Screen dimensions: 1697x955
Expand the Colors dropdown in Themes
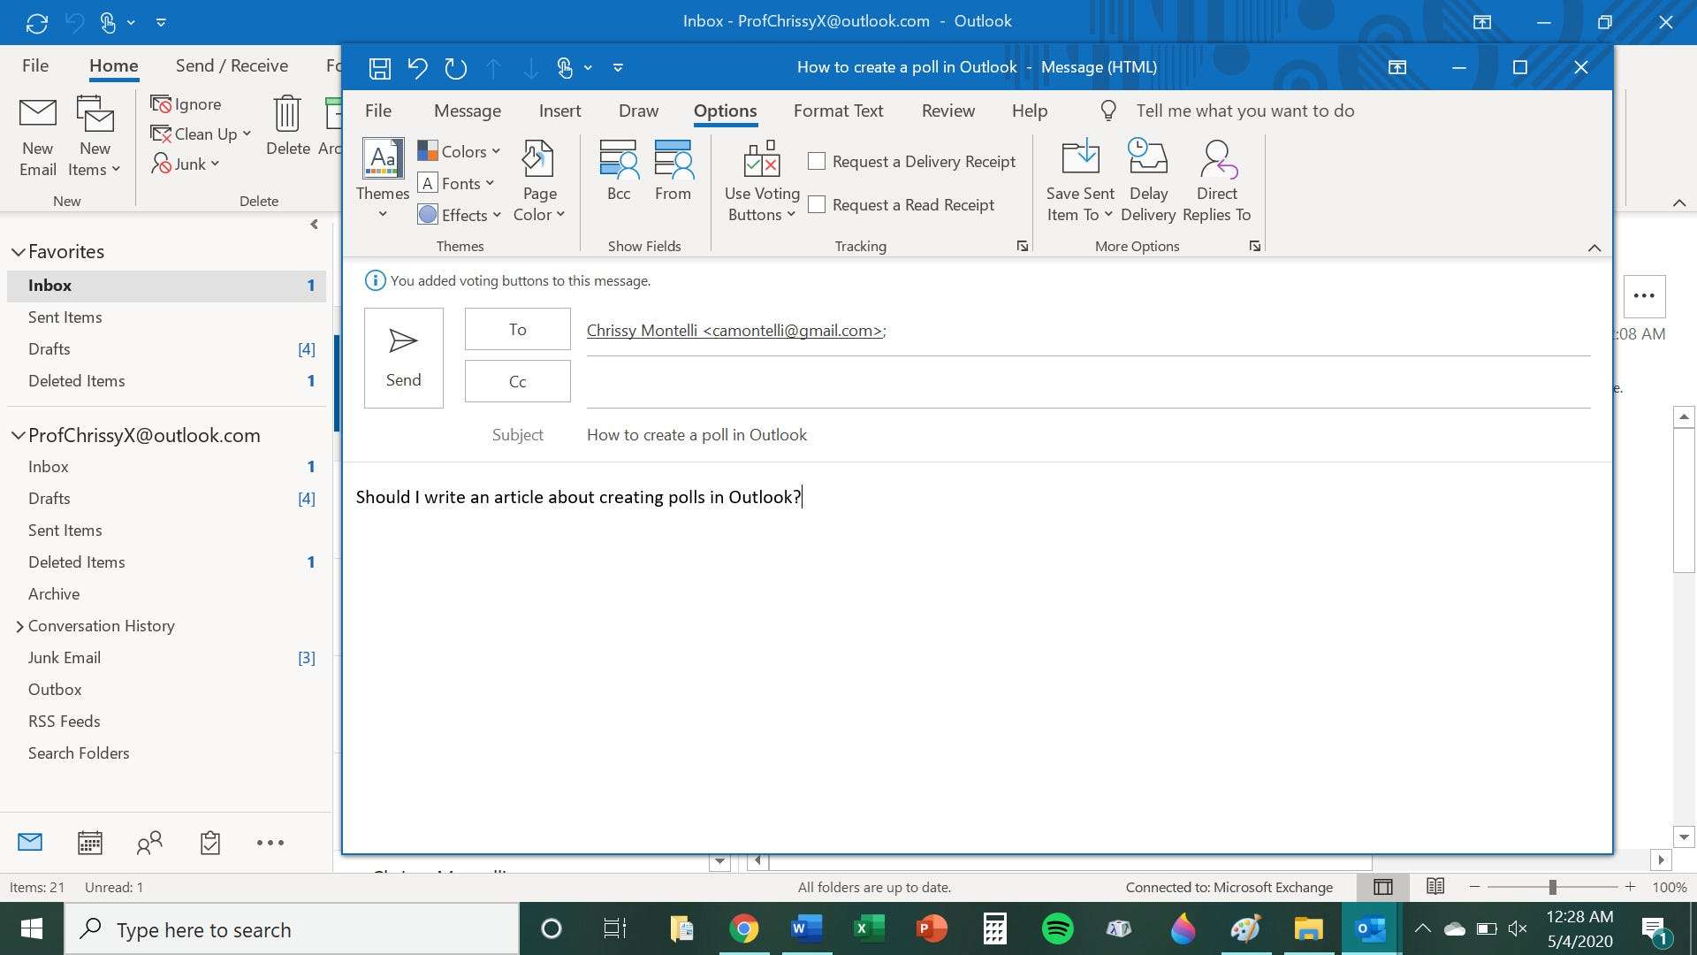(x=458, y=150)
